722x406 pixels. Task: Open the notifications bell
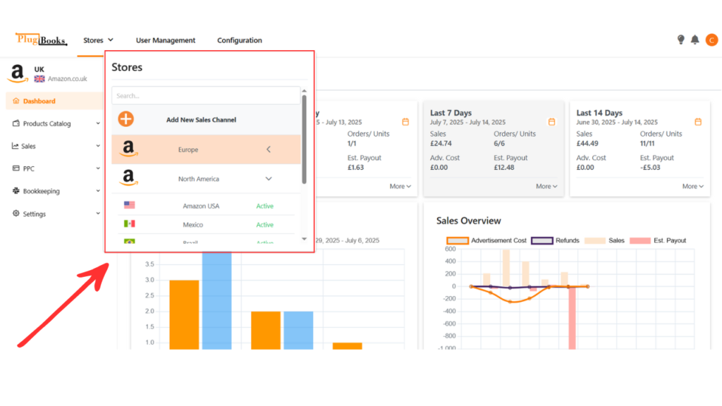pyautogui.click(x=695, y=39)
